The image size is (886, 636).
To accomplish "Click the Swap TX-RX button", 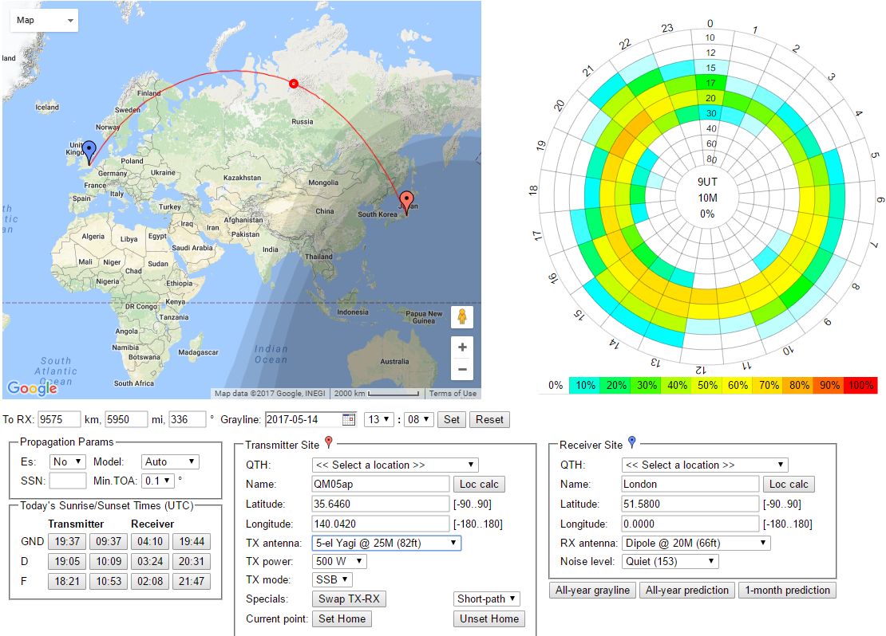I will pos(350,599).
